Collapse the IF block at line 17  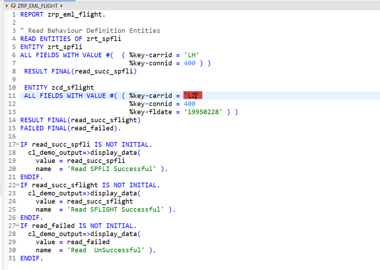click(x=17, y=144)
